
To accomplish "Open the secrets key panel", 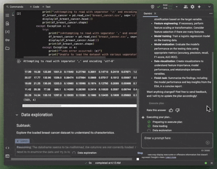I will [7, 40].
